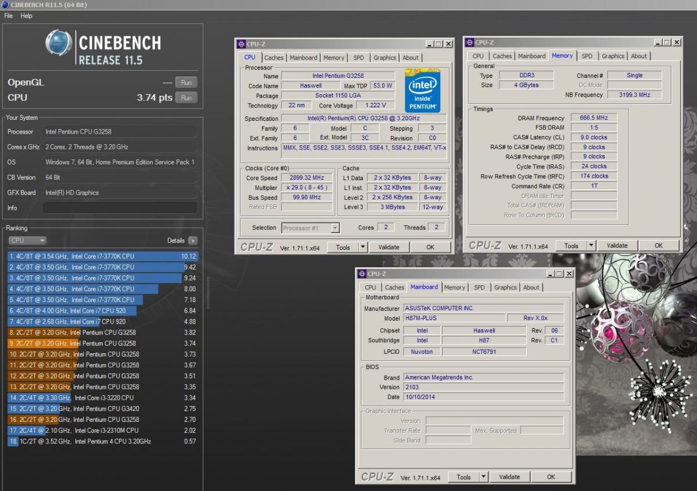Click the Intel Pentium badge in CPU-Z
The image size is (697, 491).
[422, 90]
